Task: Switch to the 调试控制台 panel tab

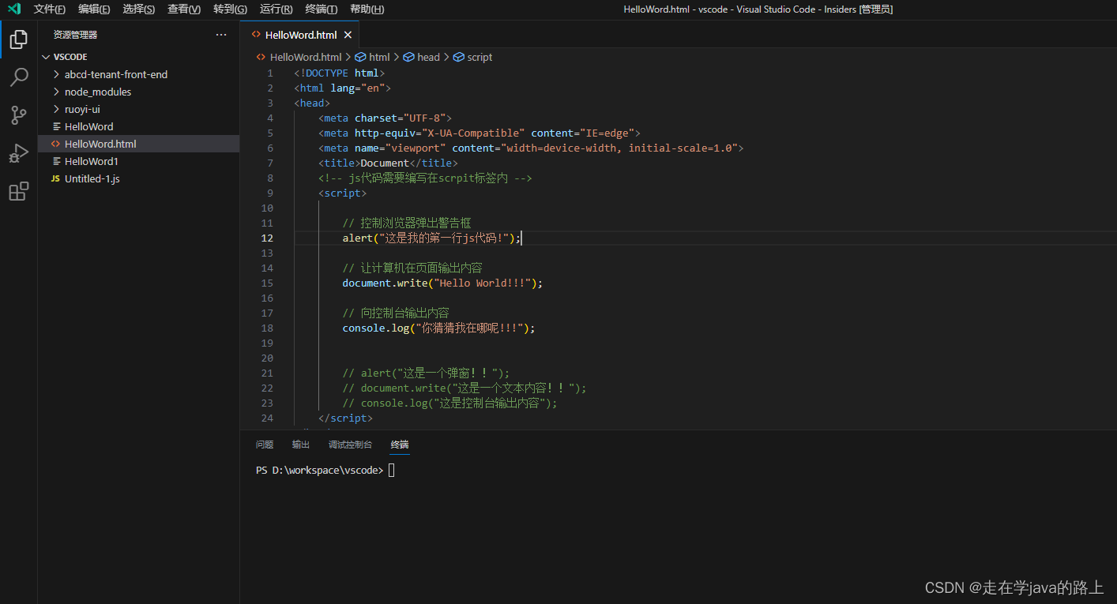Action: click(350, 444)
